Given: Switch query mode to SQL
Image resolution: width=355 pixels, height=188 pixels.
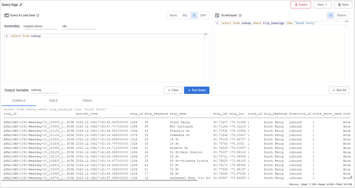Looking at the screenshot, I should pos(185,15).
